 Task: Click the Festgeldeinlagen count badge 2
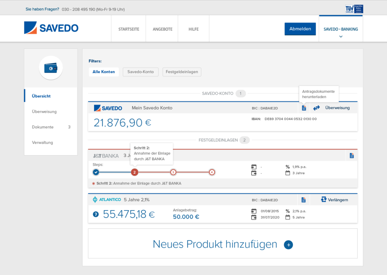point(244,140)
